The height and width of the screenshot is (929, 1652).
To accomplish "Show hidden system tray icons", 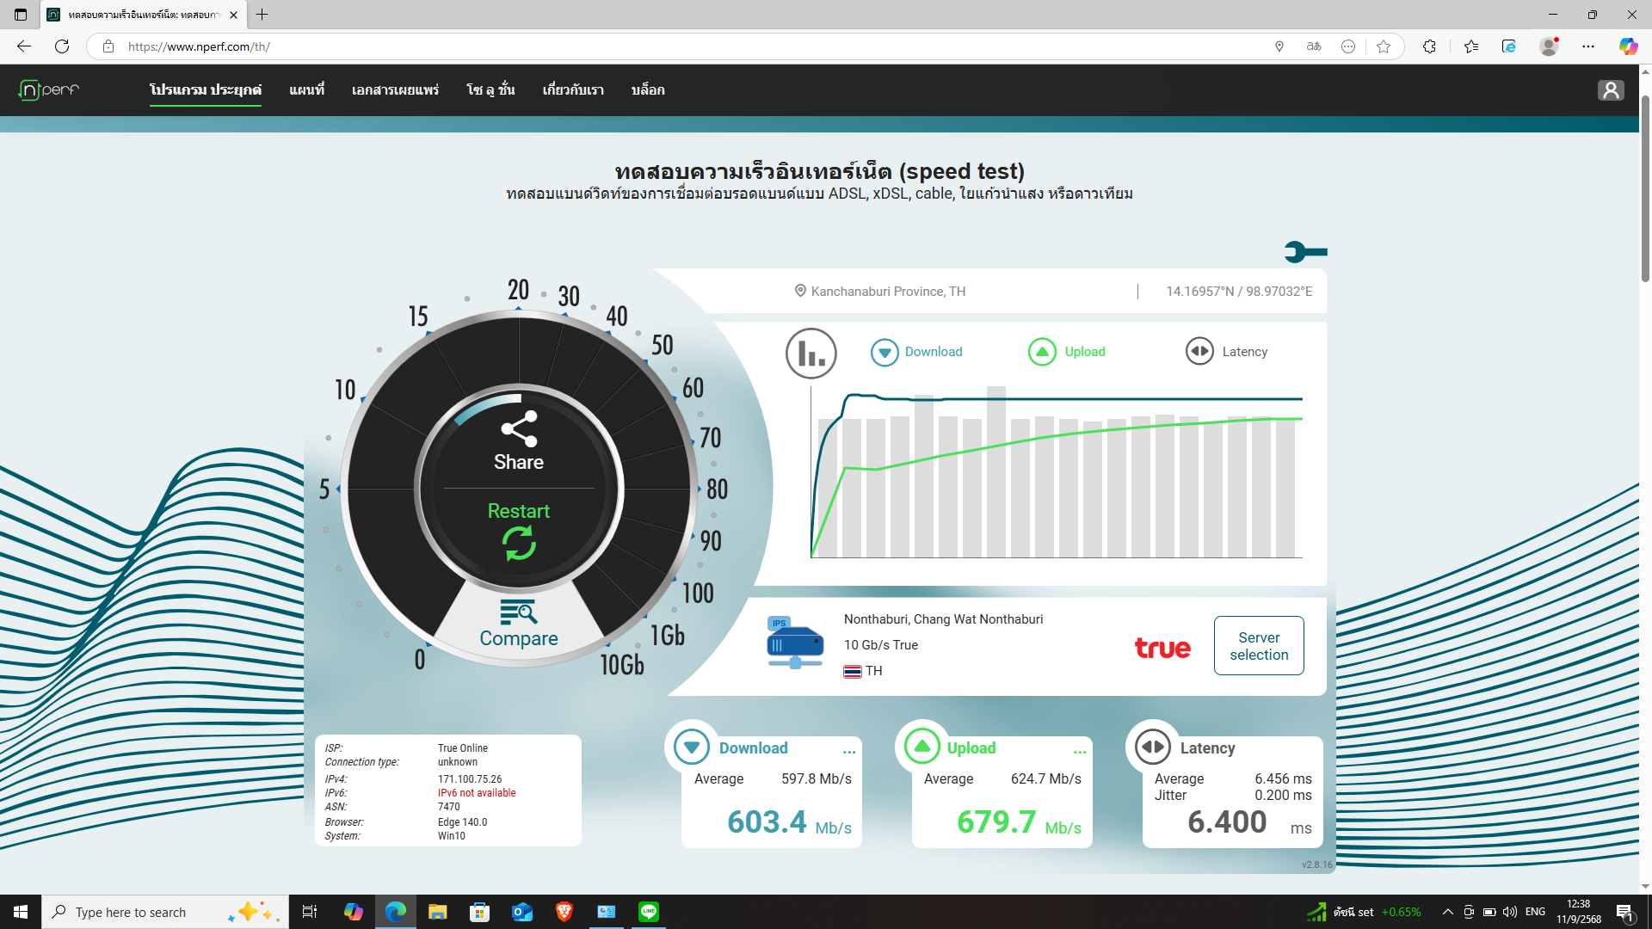I will pyautogui.click(x=1447, y=912).
